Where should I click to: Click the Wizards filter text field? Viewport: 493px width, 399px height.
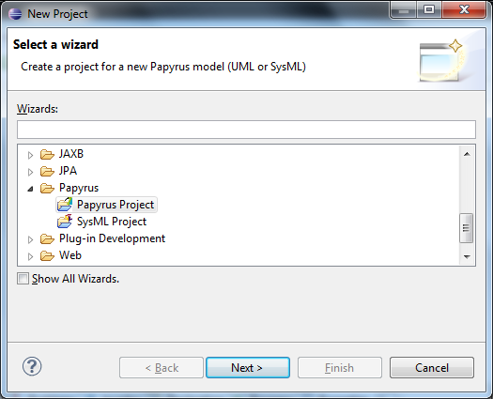point(246,130)
